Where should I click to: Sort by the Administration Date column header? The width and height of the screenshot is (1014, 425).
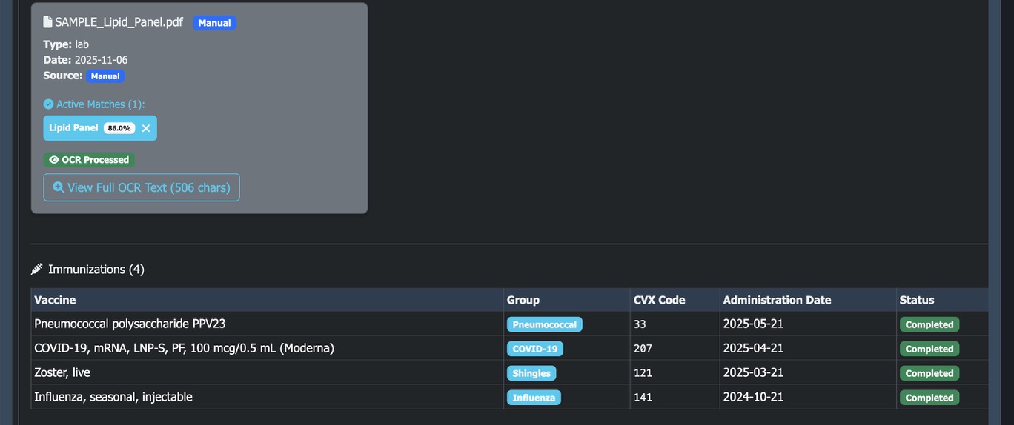point(777,300)
